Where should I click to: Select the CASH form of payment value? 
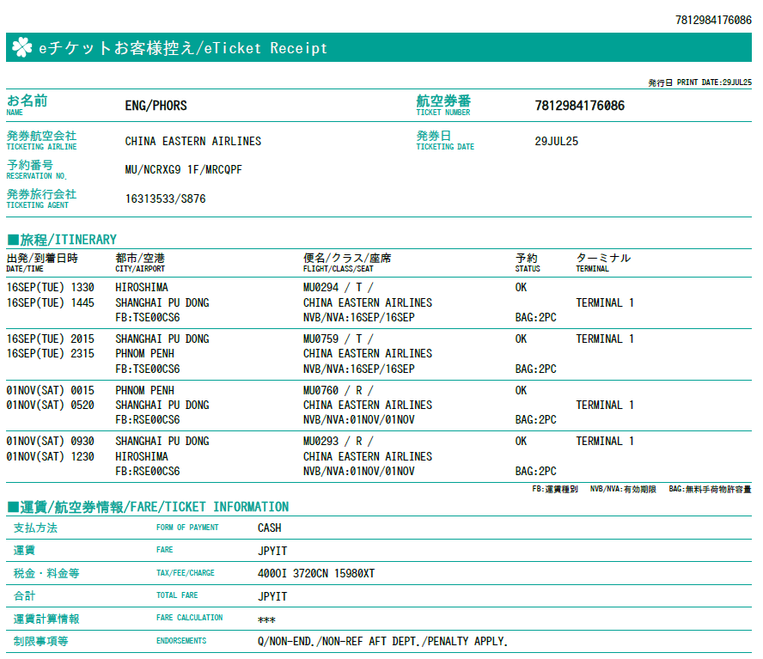[x=269, y=528]
